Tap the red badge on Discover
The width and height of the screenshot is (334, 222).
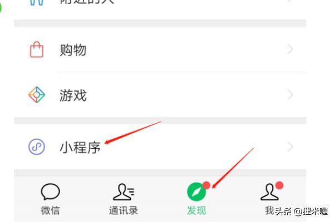207,185
